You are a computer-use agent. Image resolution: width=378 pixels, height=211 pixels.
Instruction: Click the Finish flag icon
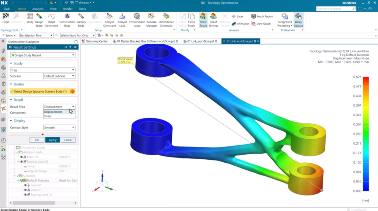pyautogui.click(x=6, y=17)
